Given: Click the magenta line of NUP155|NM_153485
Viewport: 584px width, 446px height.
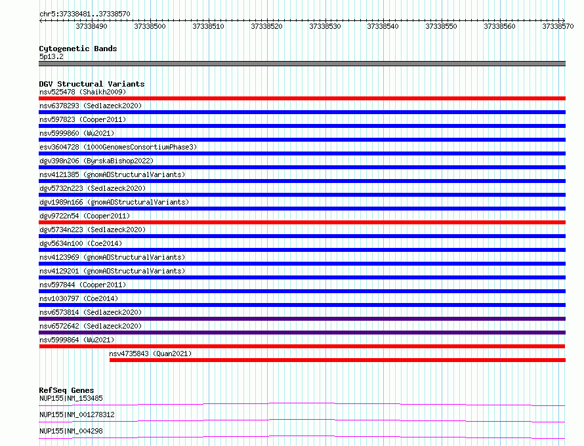Looking at the screenshot, I should click(302, 404).
